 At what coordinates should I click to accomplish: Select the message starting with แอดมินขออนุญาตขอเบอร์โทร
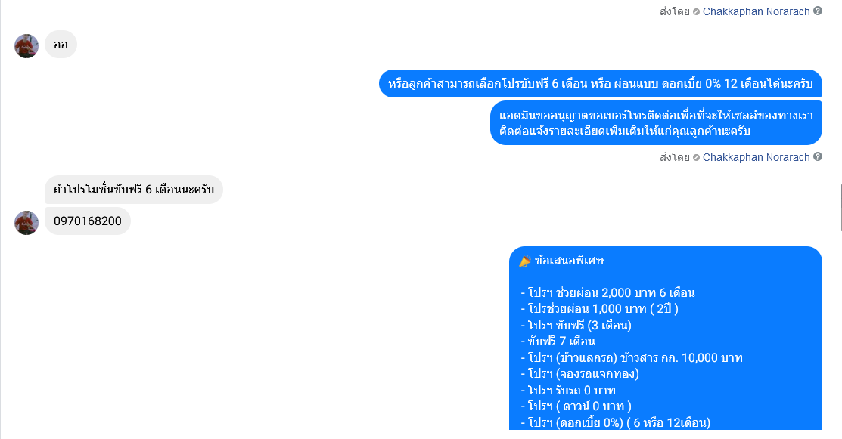click(x=656, y=122)
